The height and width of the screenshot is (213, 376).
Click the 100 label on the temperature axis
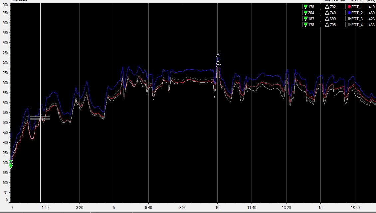click(5, 182)
